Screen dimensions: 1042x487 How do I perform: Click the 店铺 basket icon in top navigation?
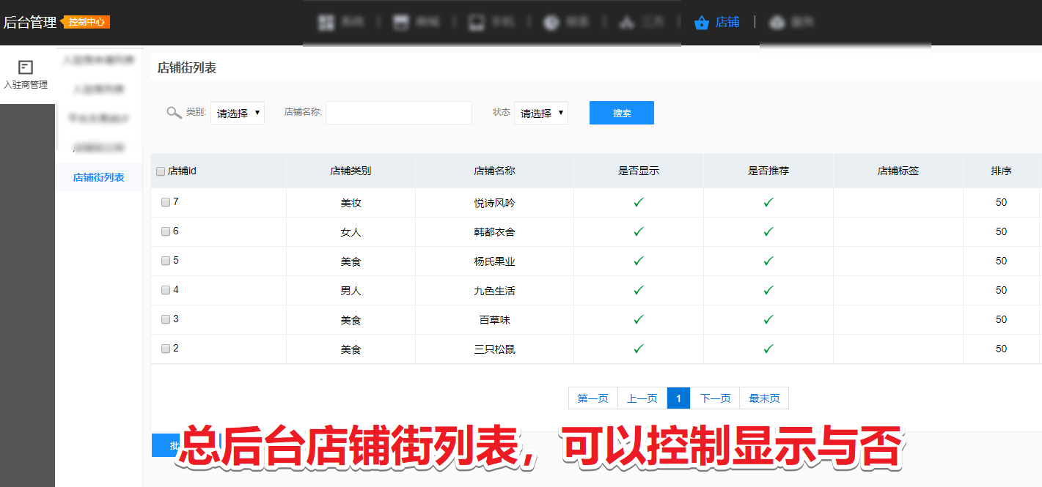coord(702,22)
